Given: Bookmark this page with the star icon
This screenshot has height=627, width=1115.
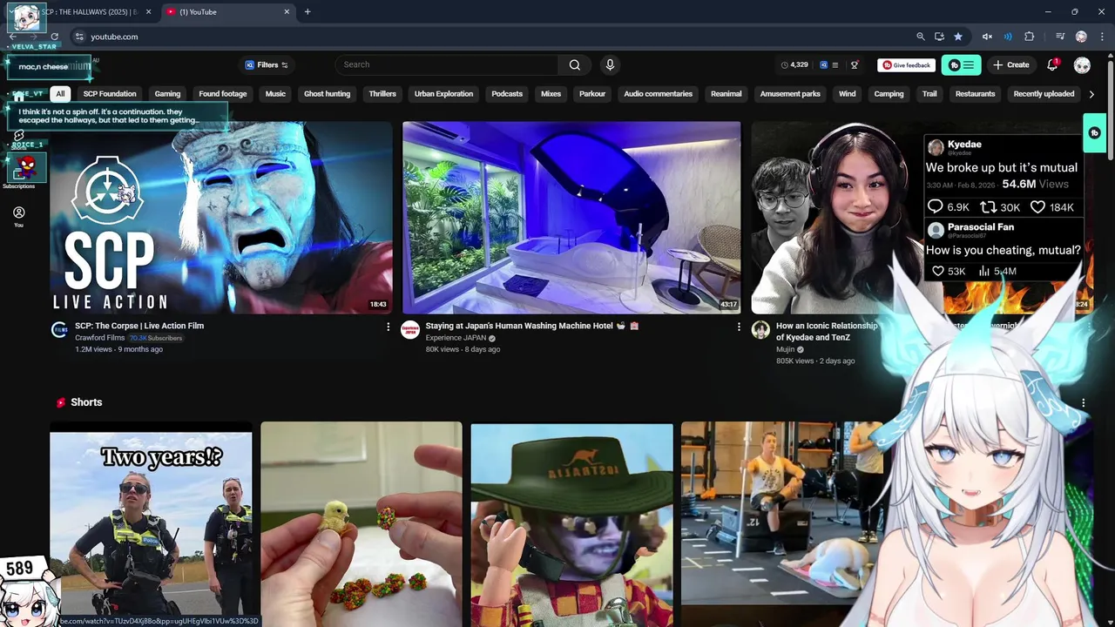Looking at the screenshot, I should click(x=958, y=37).
